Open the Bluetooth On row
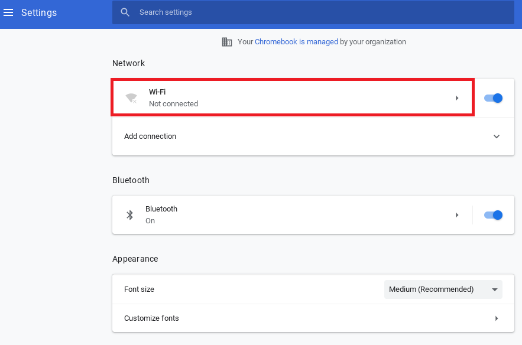522x345 pixels. pos(292,215)
